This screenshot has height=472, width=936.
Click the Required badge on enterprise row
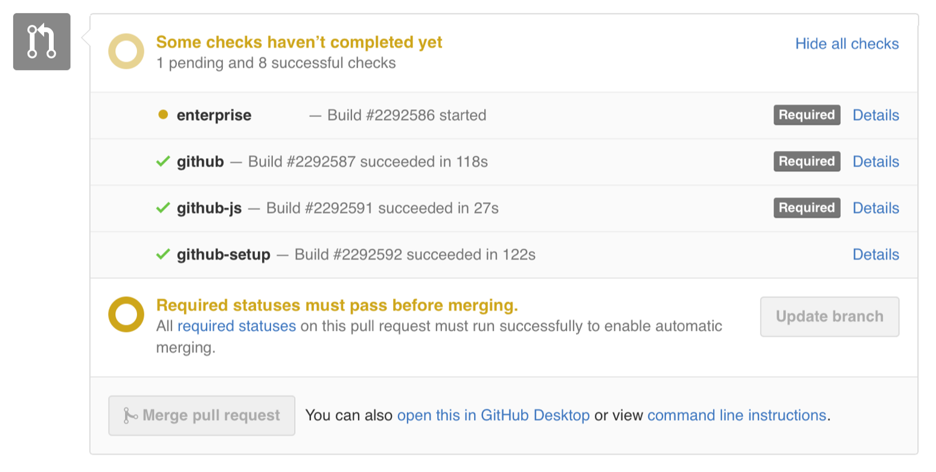pyautogui.click(x=806, y=115)
